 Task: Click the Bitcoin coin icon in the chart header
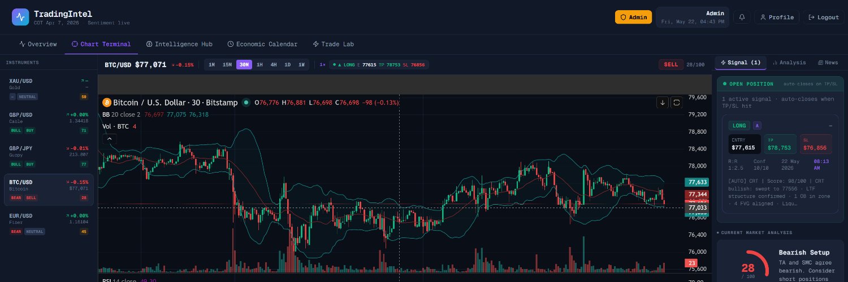click(x=106, y=103)
